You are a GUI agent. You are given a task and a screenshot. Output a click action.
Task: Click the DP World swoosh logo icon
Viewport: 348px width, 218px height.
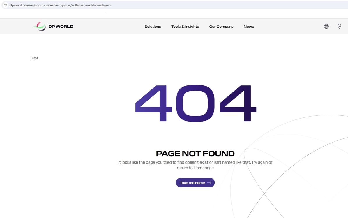click(39, 27)
